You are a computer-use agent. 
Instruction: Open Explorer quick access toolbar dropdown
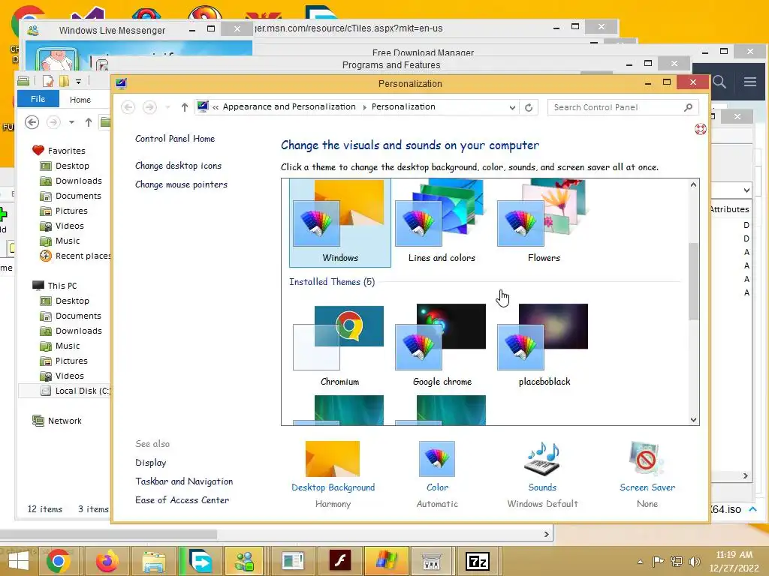coord(78,81)
